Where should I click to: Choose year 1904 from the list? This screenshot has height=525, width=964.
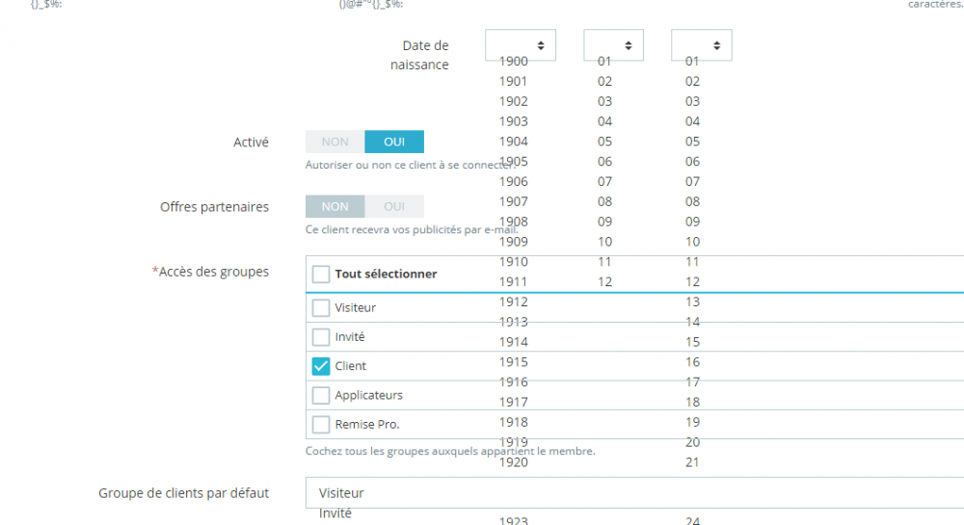coord(514,142)
